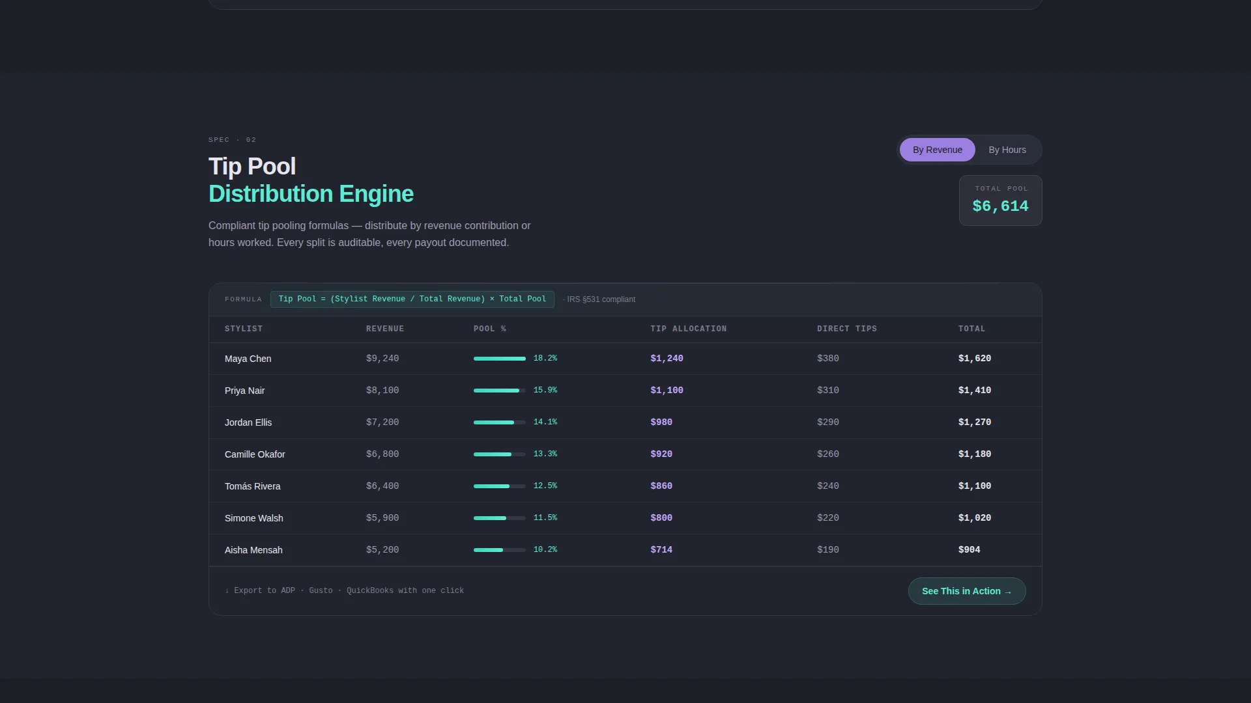
Task: Click Aisha Mensah's $904 total
Action: click(970, 550)
